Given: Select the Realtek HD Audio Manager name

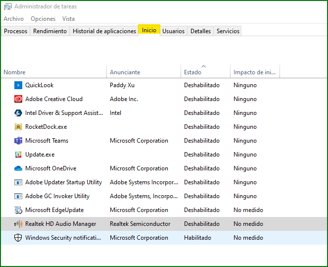Looking at the screenshot, I should [60, 224].
